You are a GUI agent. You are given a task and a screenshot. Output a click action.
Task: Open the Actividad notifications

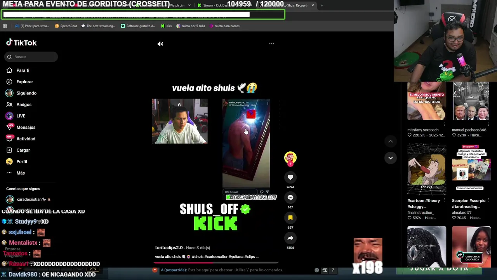pos(26,139)
